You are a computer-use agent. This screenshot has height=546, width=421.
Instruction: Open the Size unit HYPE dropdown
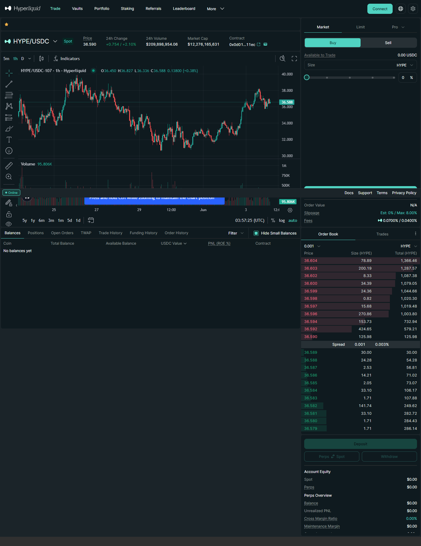coord(405,65)
